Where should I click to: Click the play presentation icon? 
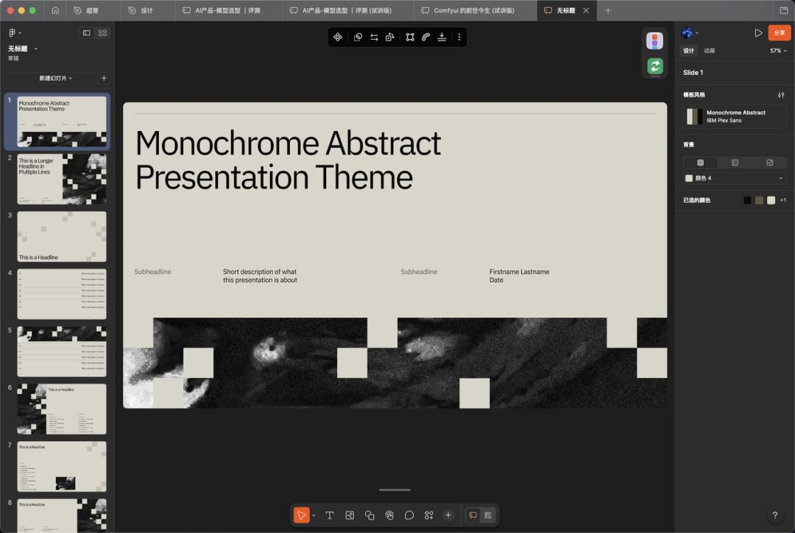[758, 32]
